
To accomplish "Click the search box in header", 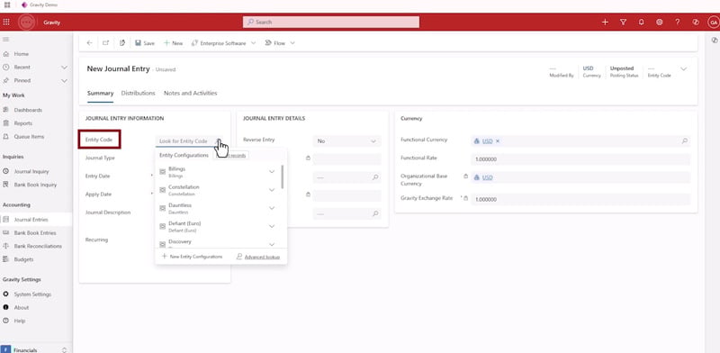I will point(330,22).
